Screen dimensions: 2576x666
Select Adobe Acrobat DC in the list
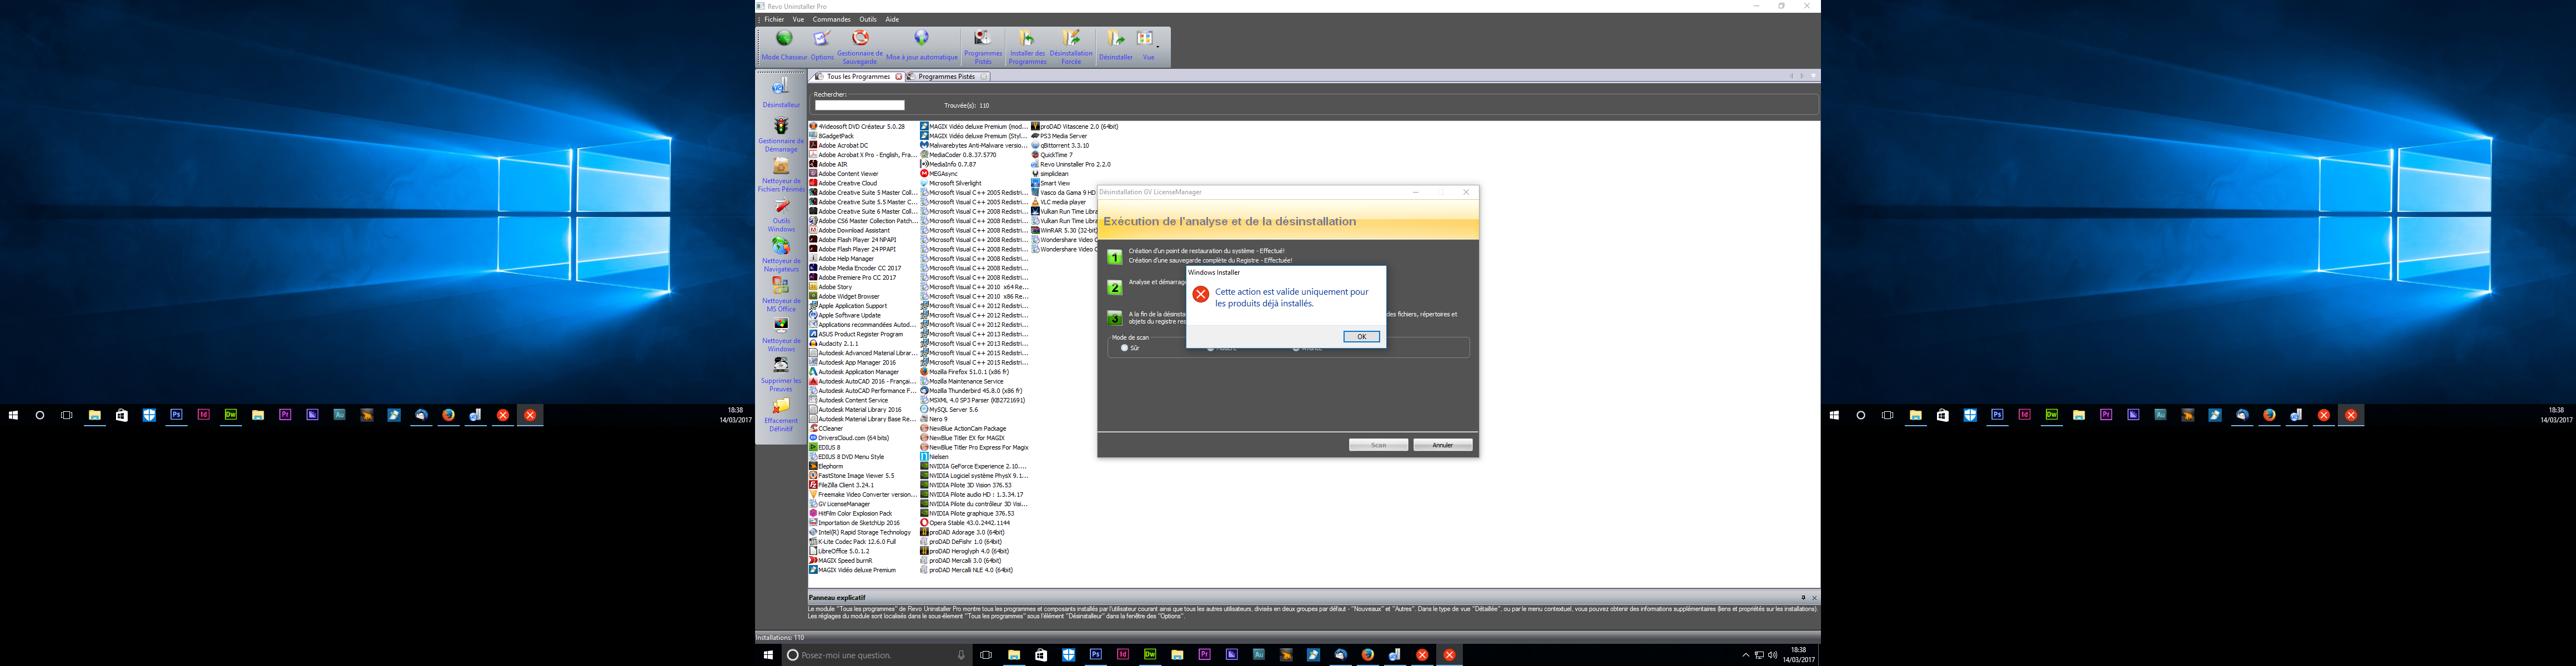pyautogui.click(x=839, y=146)
